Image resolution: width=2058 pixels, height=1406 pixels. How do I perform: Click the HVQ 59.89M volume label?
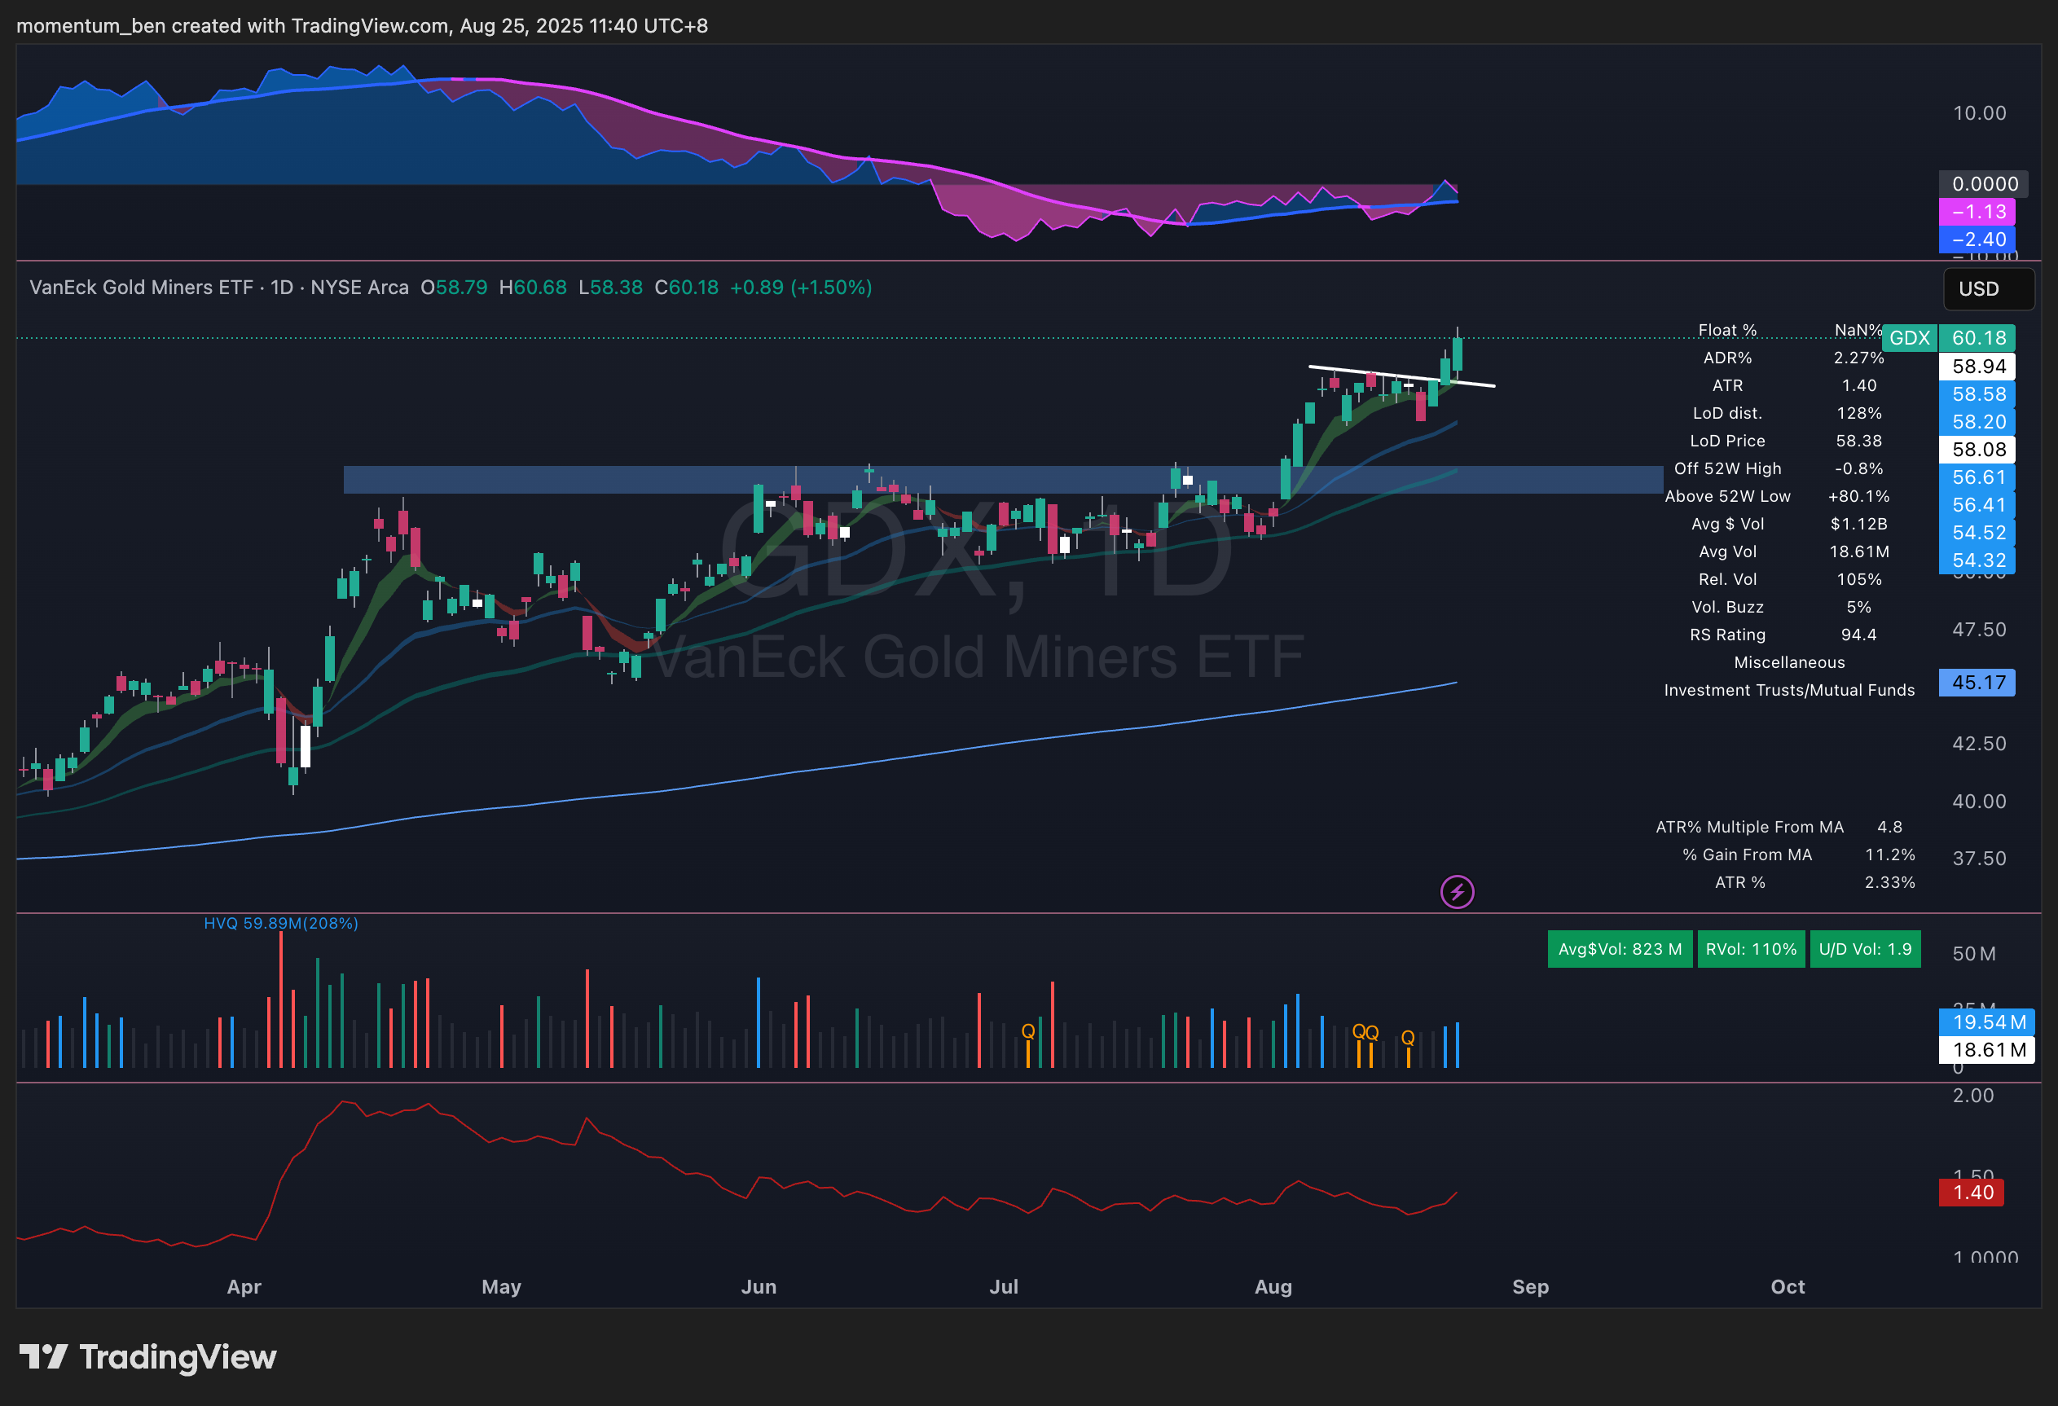point(281,924)
